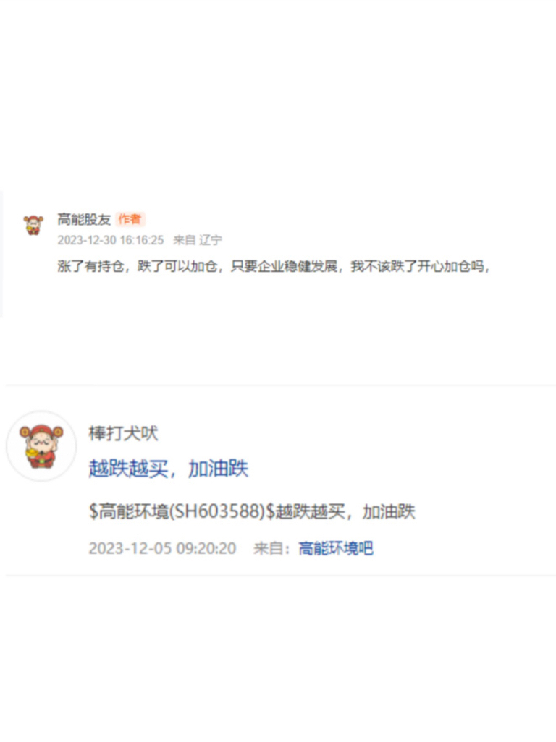
Task: Click the comment ending 我不该跌了开心加仓吗
Action: 417,266
